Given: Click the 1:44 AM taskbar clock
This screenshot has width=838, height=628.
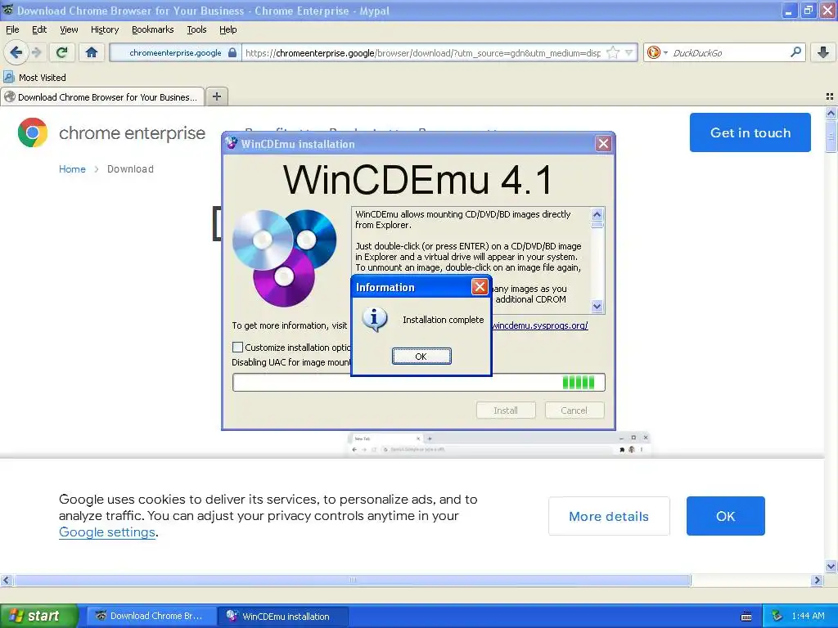Looking at the screenshot, I should click(x=808, y=616).
